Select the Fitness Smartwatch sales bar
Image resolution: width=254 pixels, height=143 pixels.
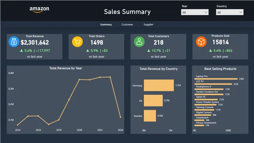coord(199,126)
